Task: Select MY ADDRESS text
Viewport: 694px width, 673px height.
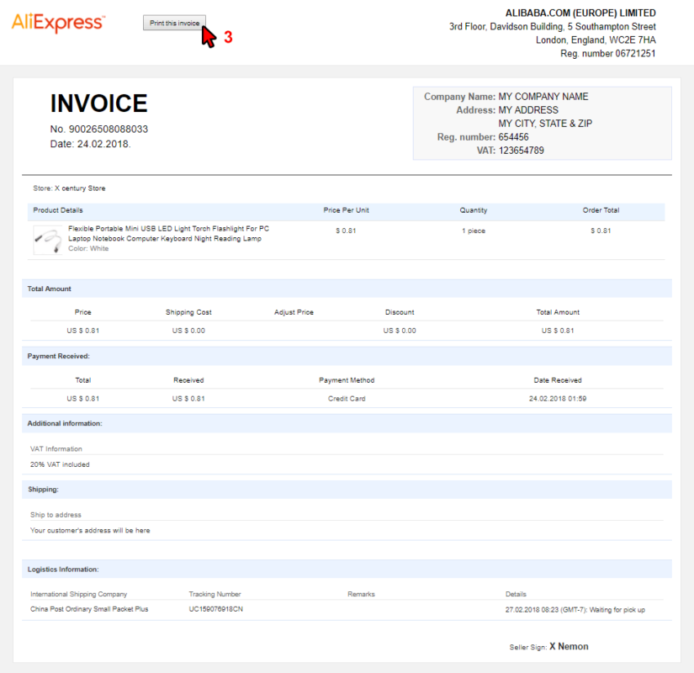Action: pos(528,110)
